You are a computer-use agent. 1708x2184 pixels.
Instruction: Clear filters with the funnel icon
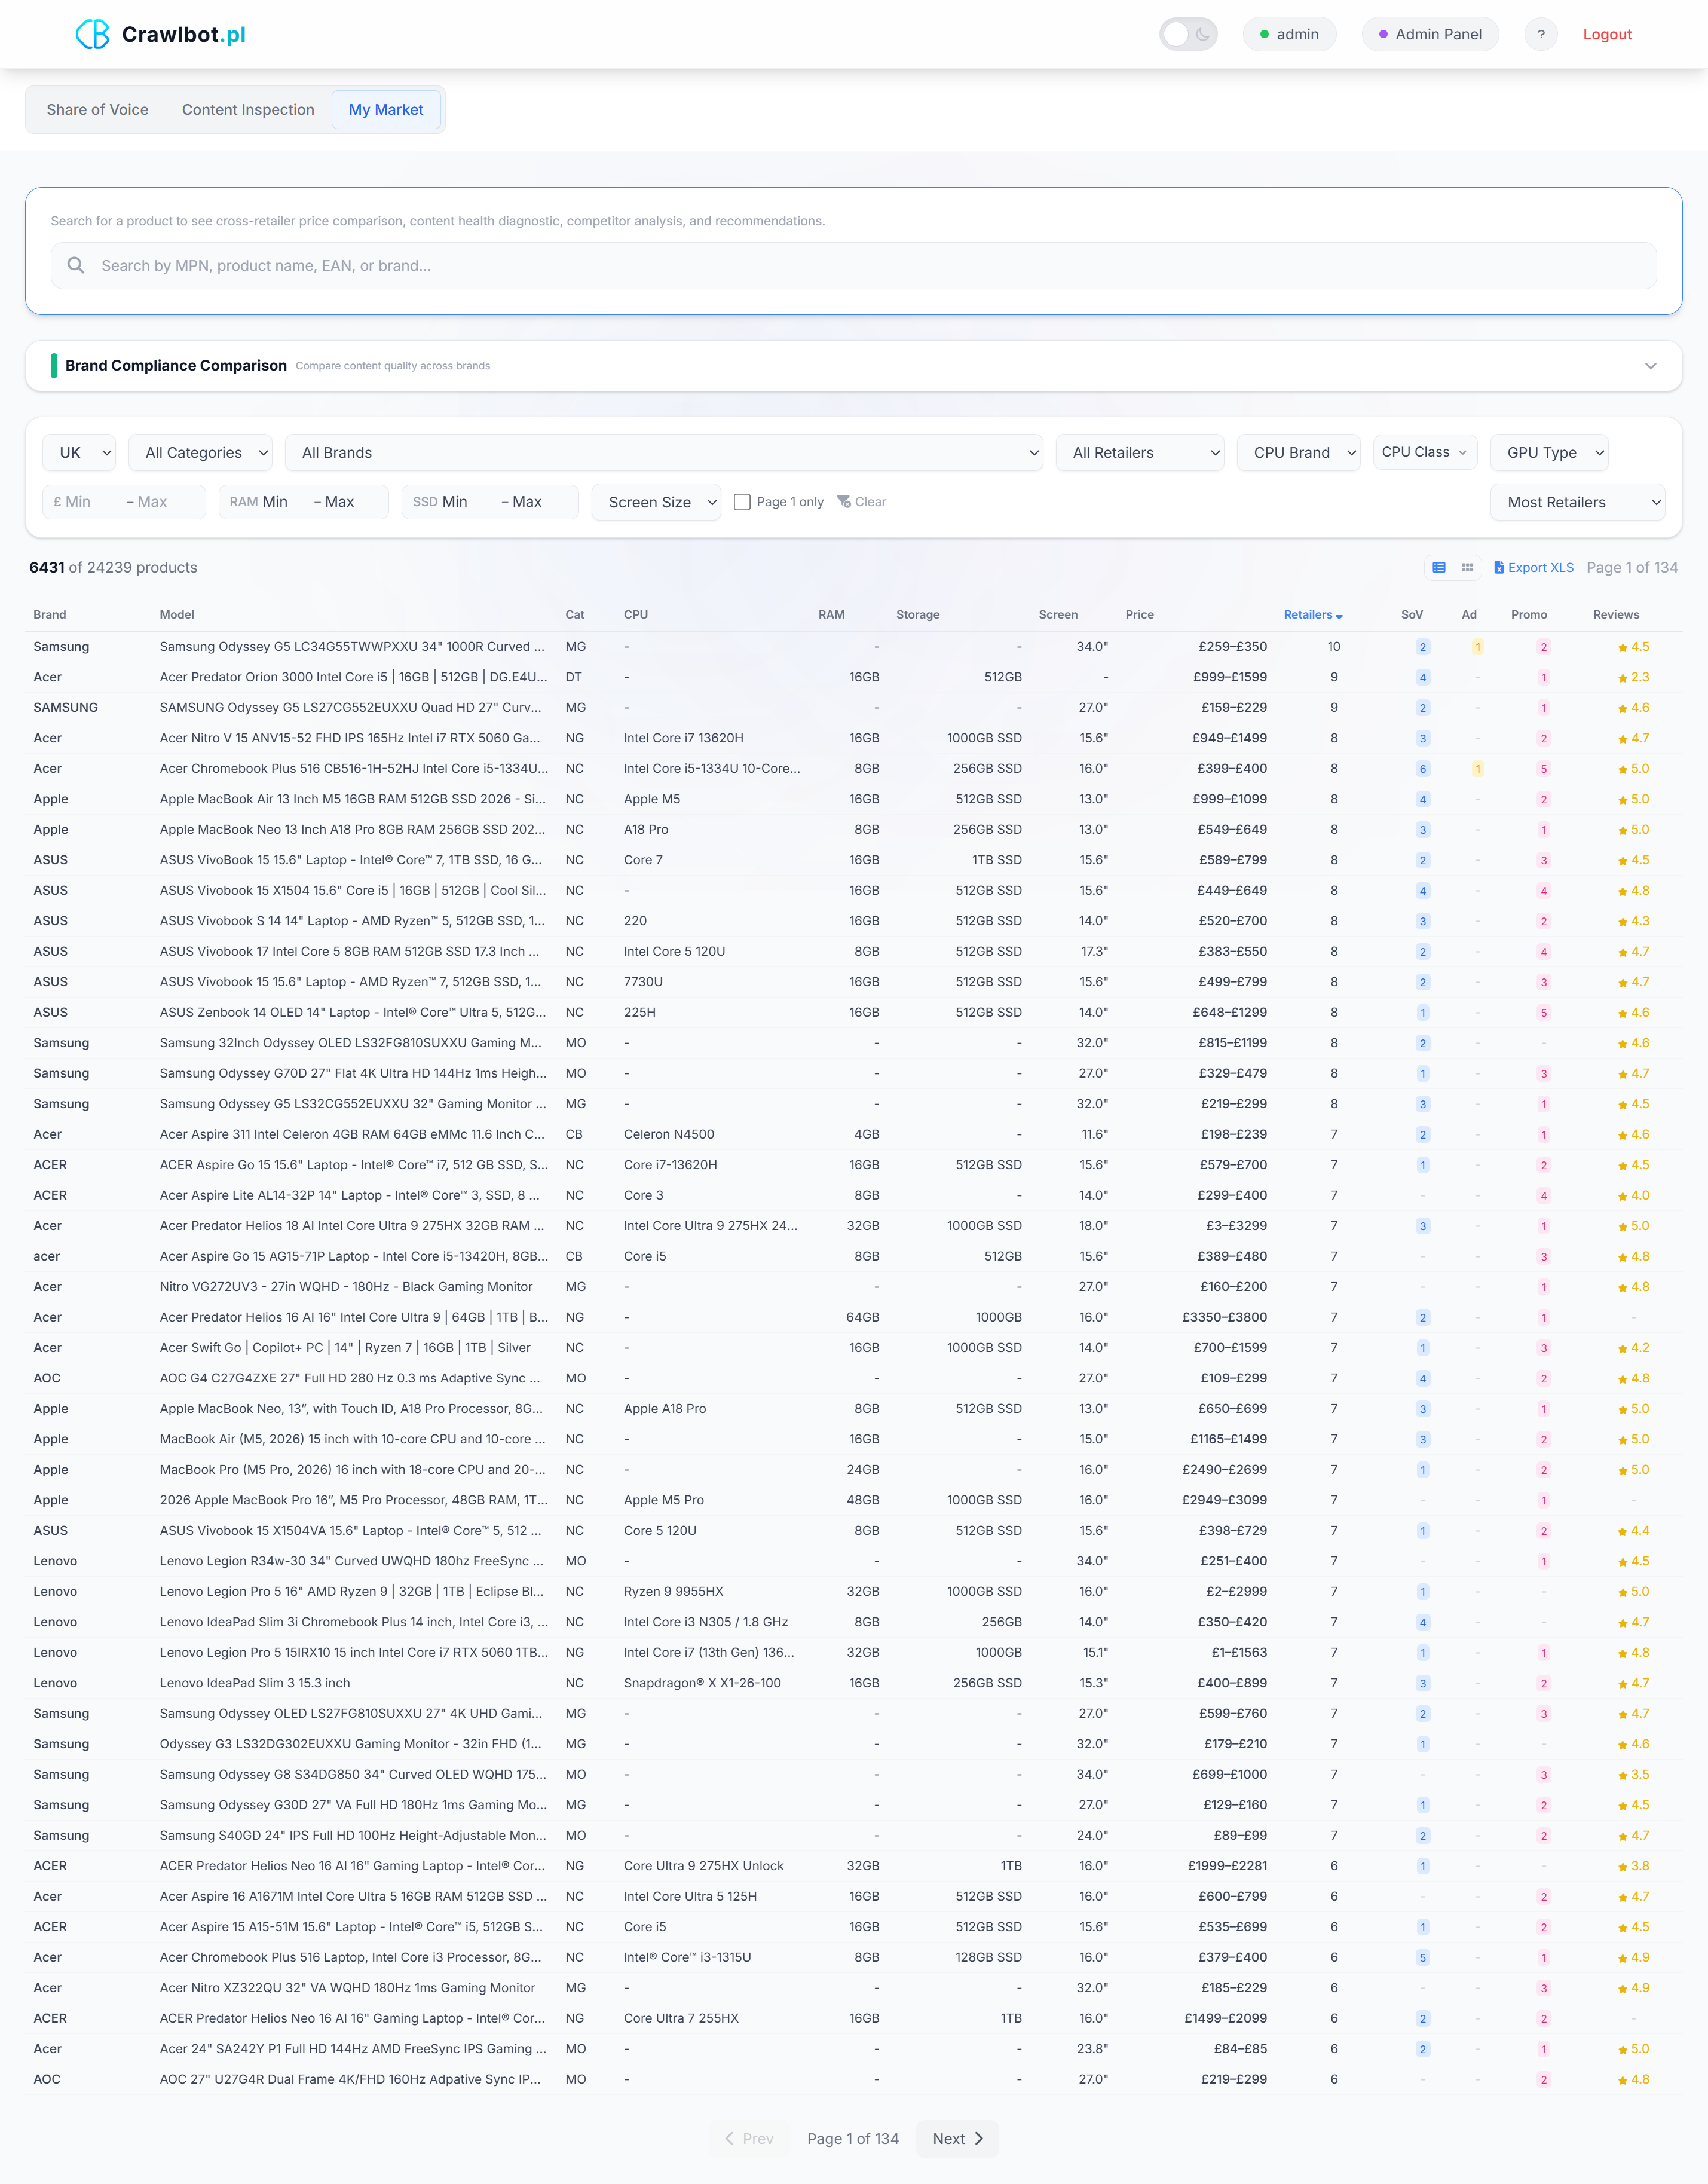coord(844,502)
